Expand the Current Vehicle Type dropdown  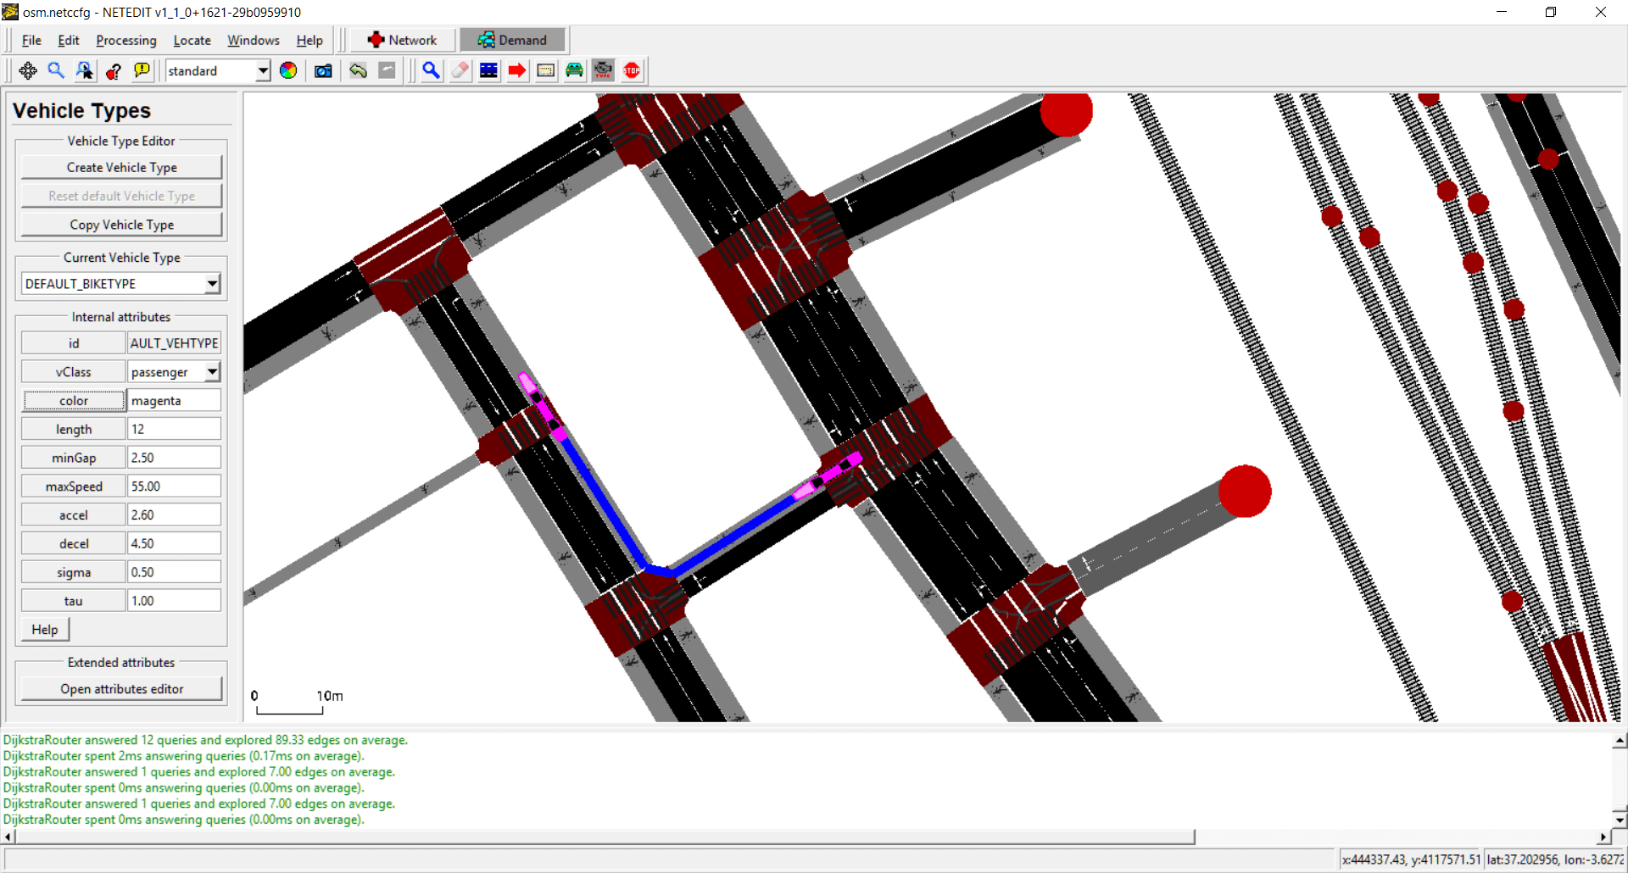click(212, 284)
